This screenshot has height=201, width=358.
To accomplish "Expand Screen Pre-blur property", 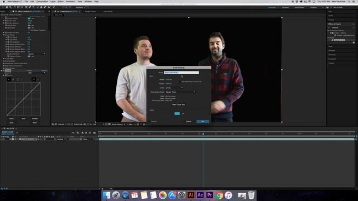I will [x=4, y=32].
